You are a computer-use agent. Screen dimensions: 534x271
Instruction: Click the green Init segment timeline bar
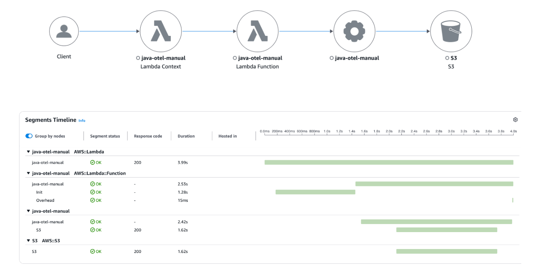[315, 192]
